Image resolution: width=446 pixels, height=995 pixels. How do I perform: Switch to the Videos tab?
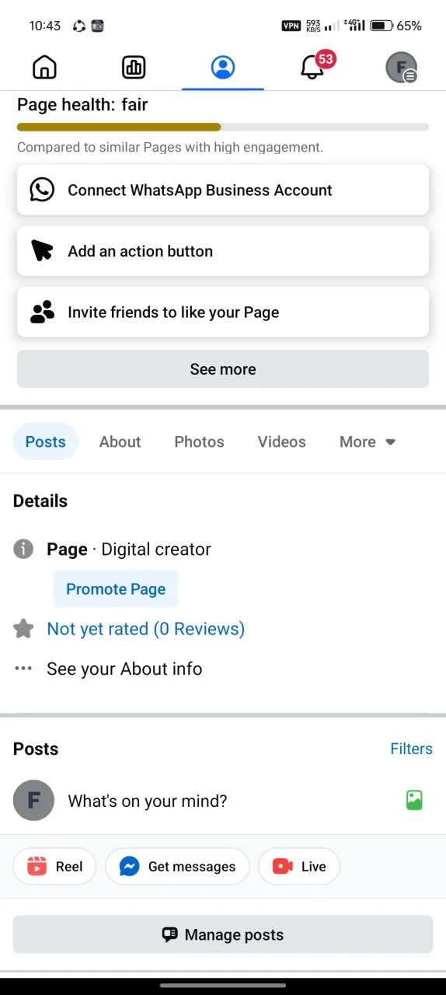(281, 442)
